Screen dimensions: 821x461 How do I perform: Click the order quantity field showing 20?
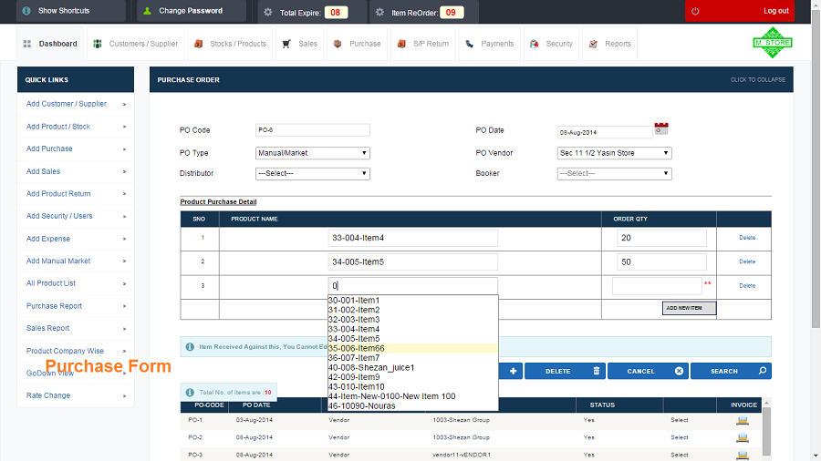click(x=662, y=238)
